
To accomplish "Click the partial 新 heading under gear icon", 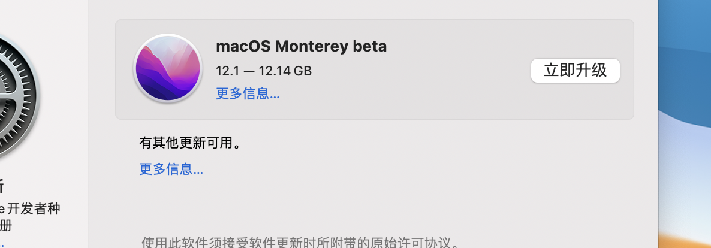I will click(2, 186).
